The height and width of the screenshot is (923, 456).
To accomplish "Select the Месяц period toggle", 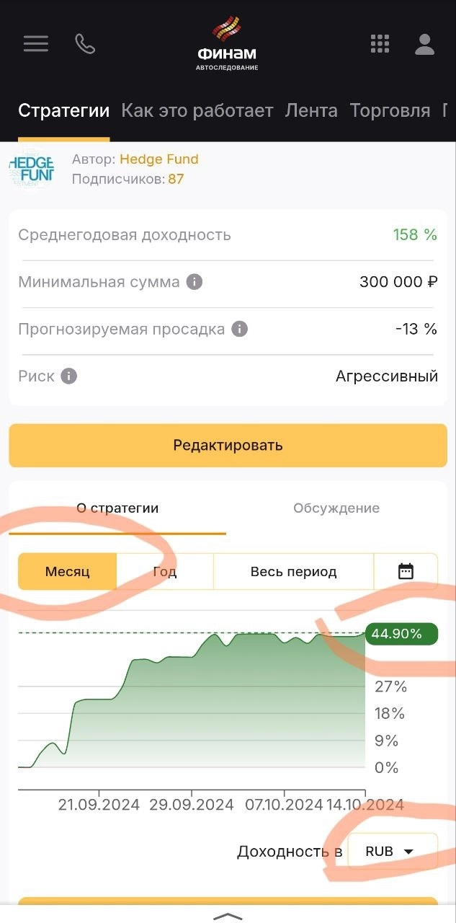I will point(67,570).
